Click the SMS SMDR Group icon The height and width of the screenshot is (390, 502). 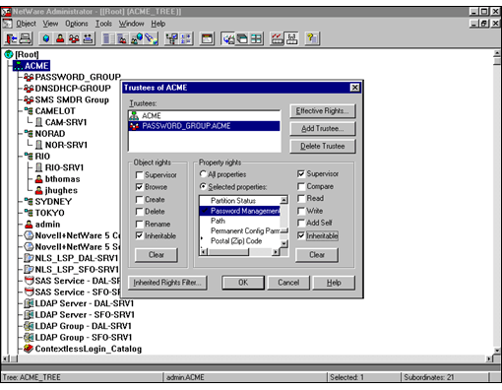(x=29, y=99)
